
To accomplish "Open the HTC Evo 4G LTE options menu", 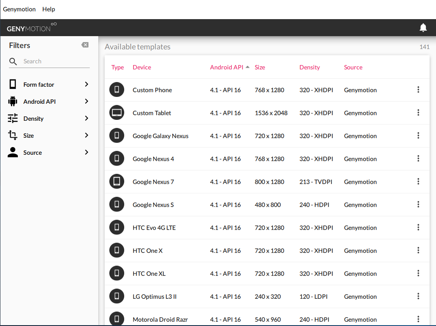I will tap(418, 227).
